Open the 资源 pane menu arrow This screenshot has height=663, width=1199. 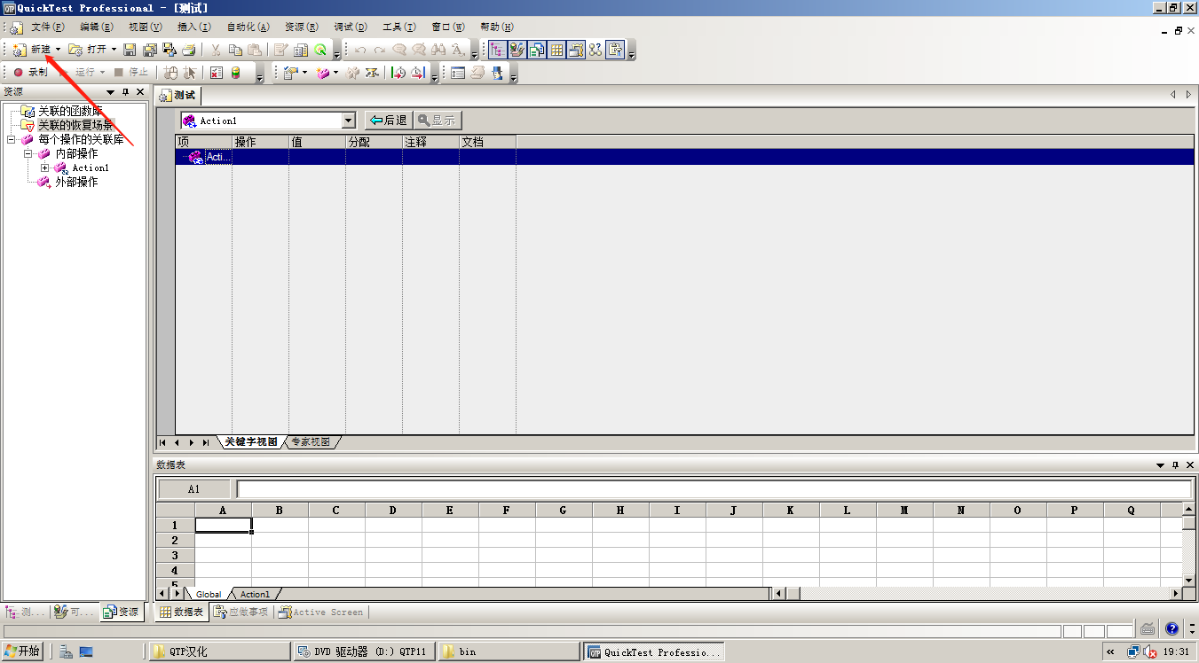111,92
